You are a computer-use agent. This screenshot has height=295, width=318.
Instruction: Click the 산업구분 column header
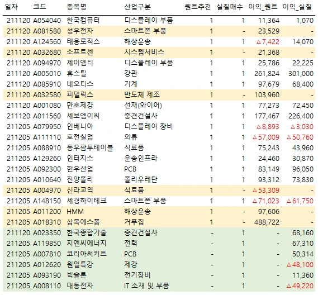point(137,7)
